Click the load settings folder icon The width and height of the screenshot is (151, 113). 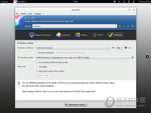tap(120, 26)
